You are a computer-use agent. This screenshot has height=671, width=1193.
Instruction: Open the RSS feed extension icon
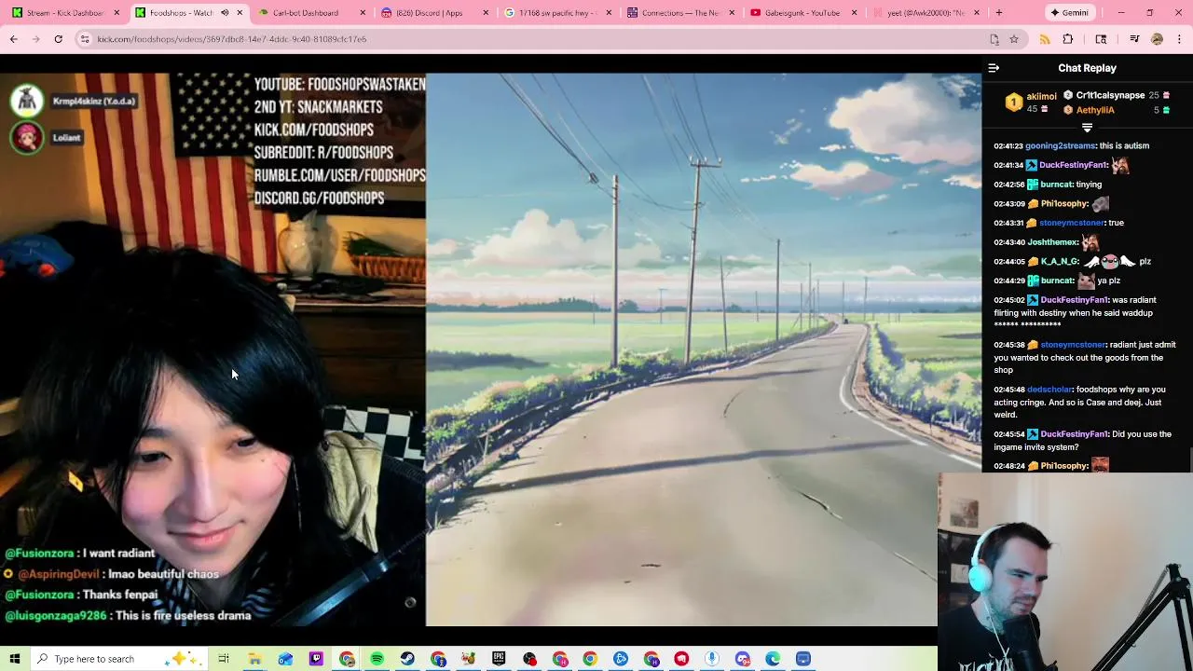point(1045,39)
